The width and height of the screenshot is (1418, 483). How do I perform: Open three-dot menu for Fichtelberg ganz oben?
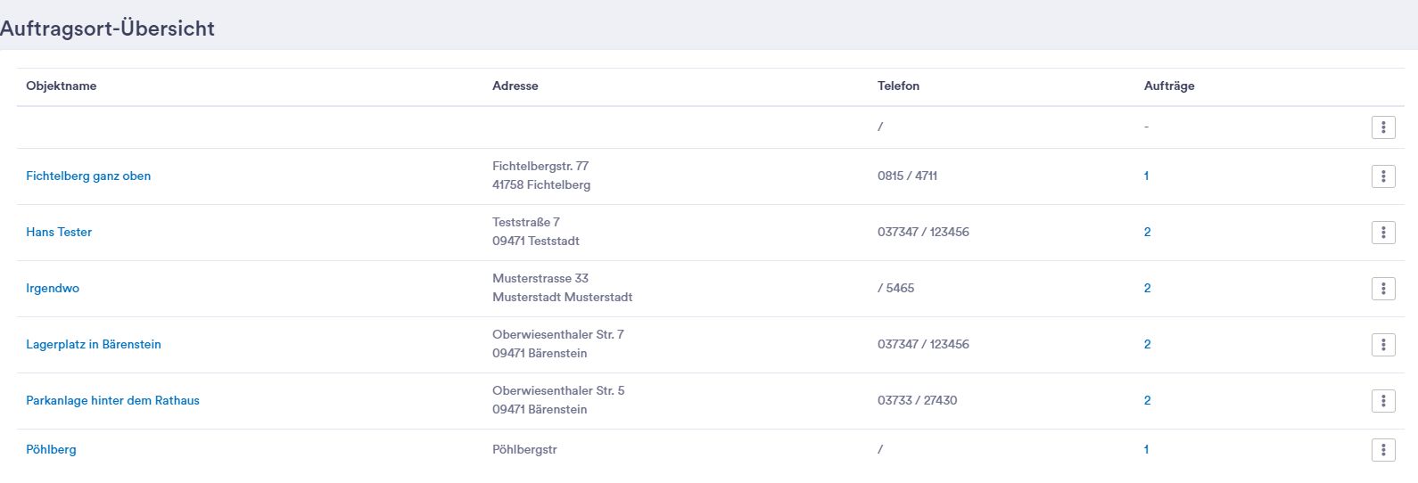(x=1383, y=176)
